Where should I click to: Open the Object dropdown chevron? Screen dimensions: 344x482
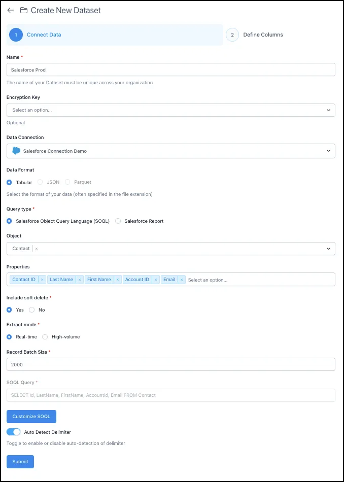(x=329, y=249)
